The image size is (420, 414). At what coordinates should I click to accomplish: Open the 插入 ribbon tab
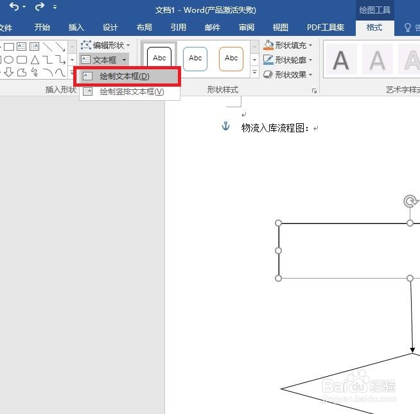click(76, 28)
